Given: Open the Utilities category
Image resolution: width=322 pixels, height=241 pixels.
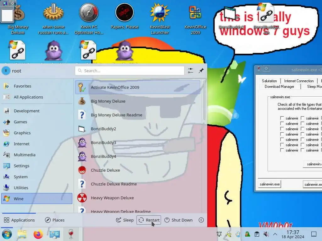Looking at the screenshot, I should [37, 188].
